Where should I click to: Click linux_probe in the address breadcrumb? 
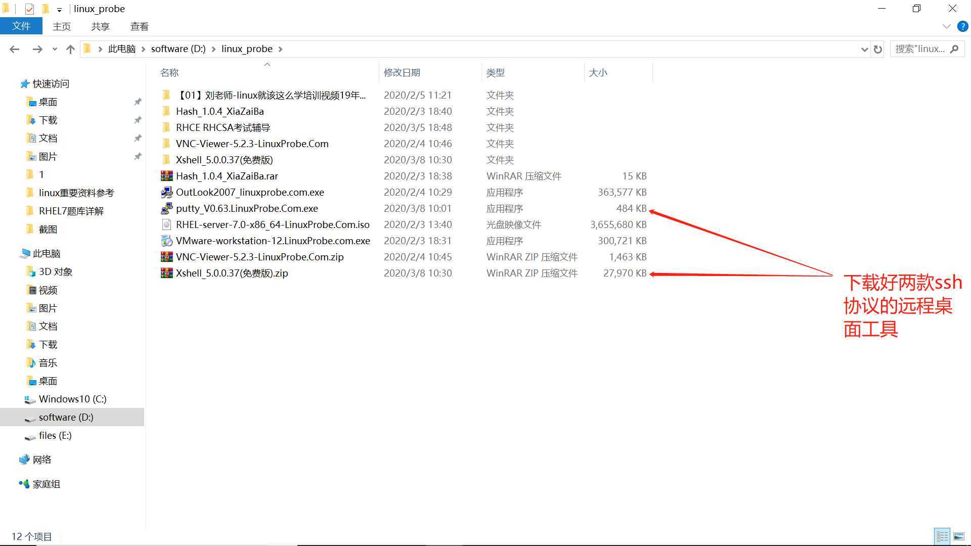(247, 49)
